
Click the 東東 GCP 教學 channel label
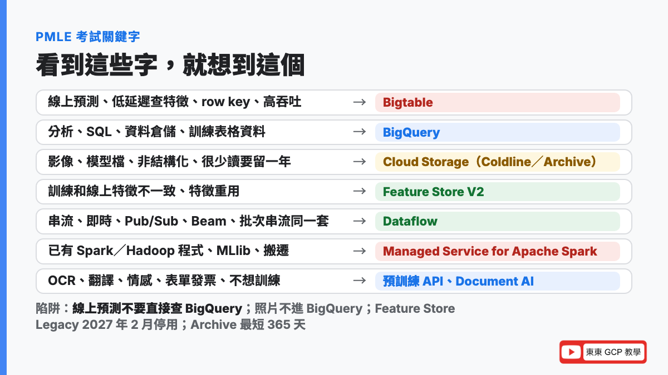[x=613, y=352]
